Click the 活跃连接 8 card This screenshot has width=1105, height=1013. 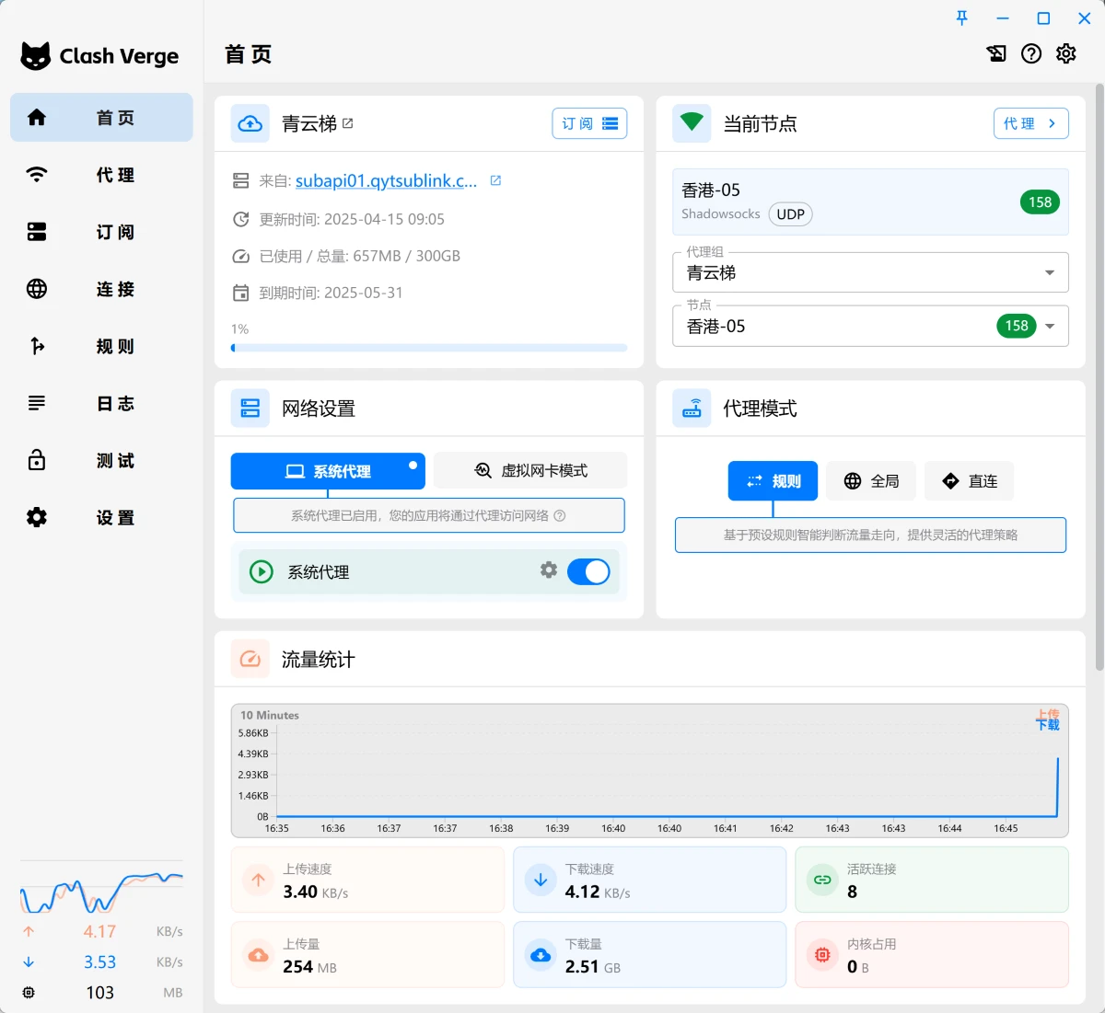932,880
